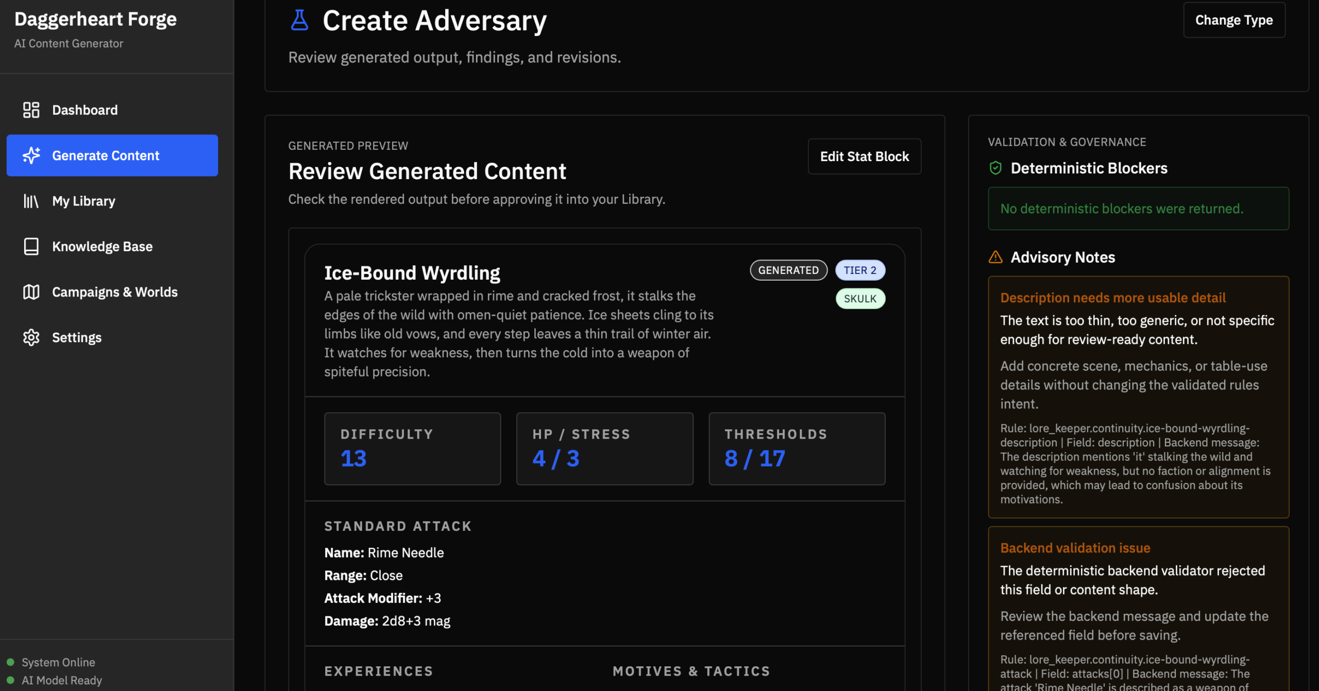The width and height of the screenshot is (1319, 691).
Task: Click the shield icon beside Deterministic Blockers
Action: (x=995, y=168)
